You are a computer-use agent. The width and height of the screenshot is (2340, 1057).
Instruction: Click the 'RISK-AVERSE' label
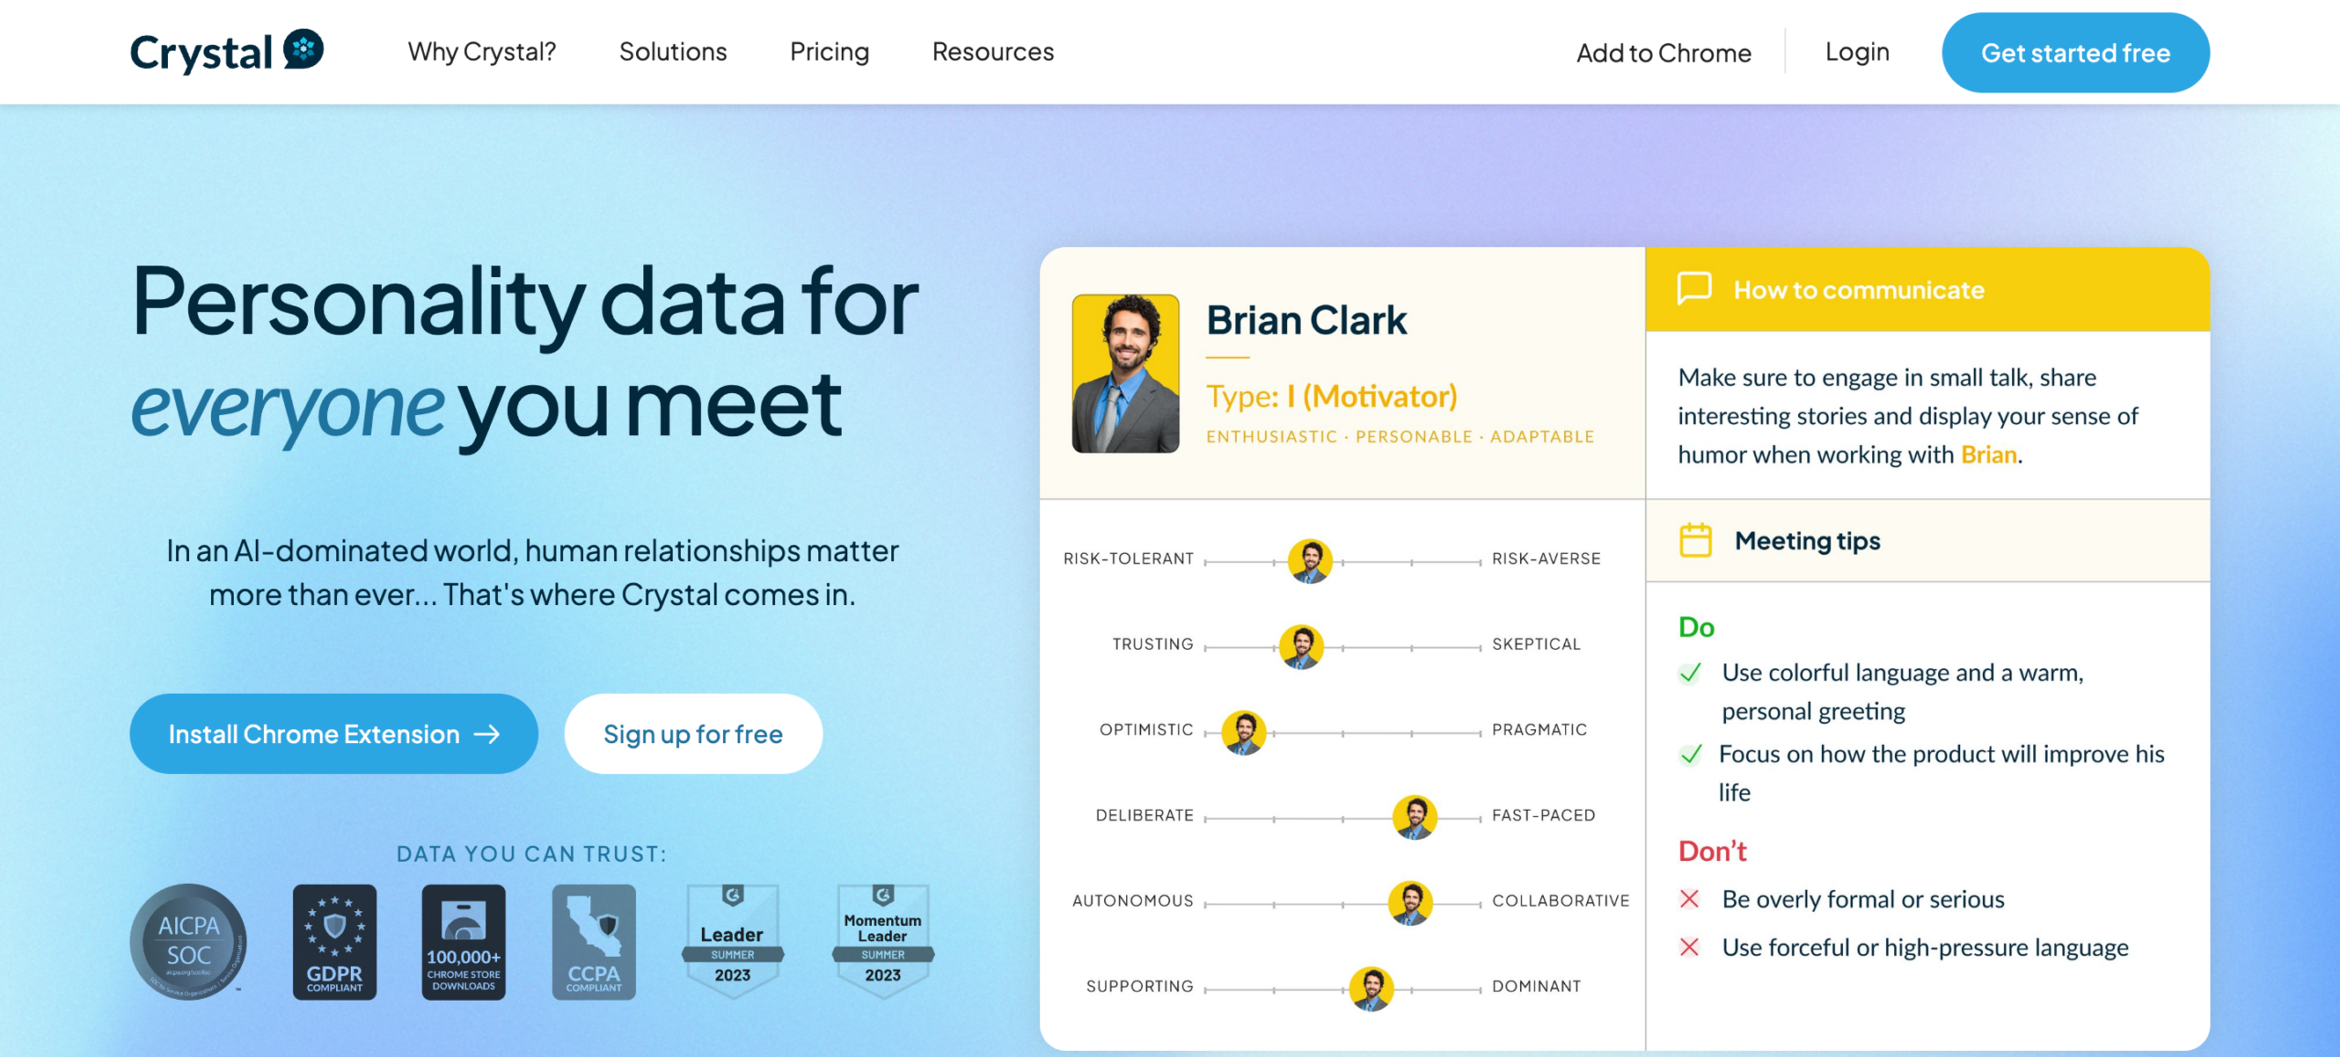coord(1546,559)
